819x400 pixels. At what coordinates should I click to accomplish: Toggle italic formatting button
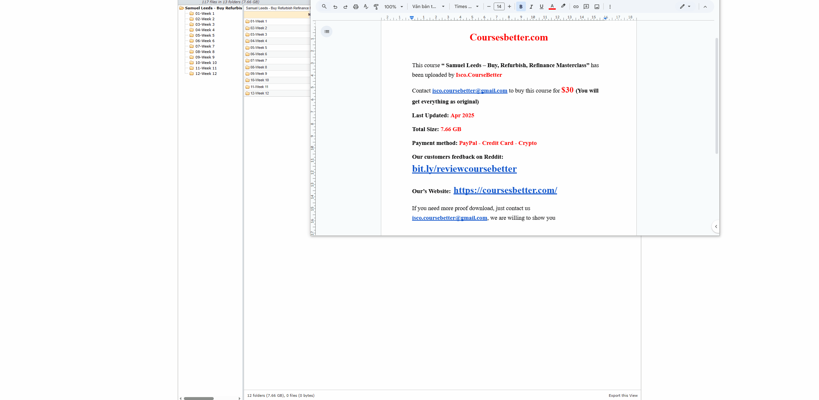[x=531, y=7]
